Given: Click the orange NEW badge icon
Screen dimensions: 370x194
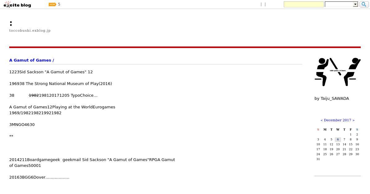Looking at the screenshot, I should [x=52, y=4].
